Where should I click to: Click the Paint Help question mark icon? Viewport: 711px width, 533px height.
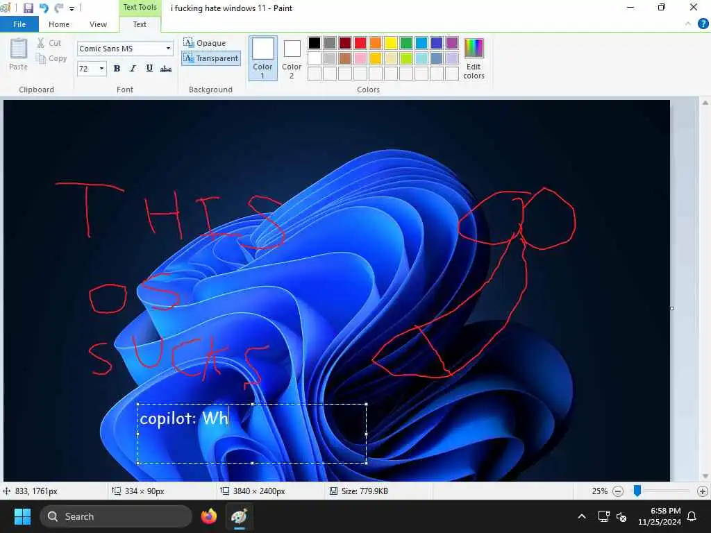pos(703,24)
